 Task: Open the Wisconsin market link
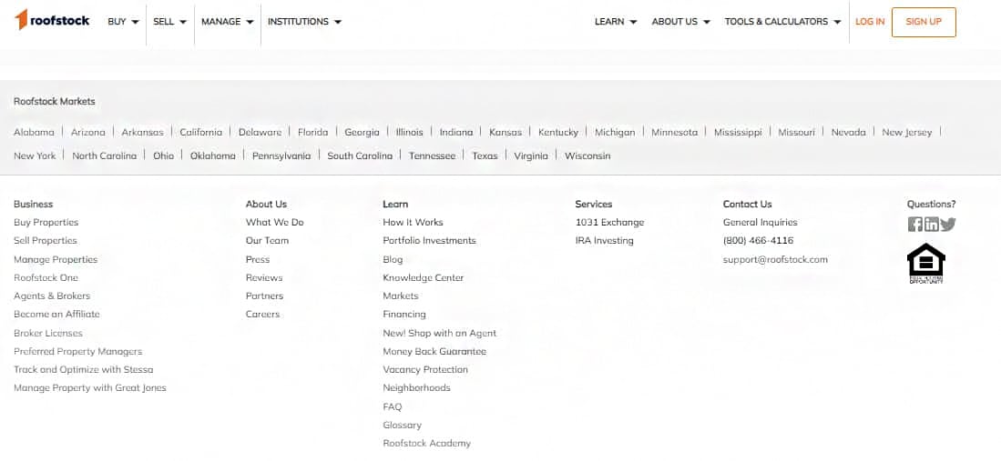(587, 155)
